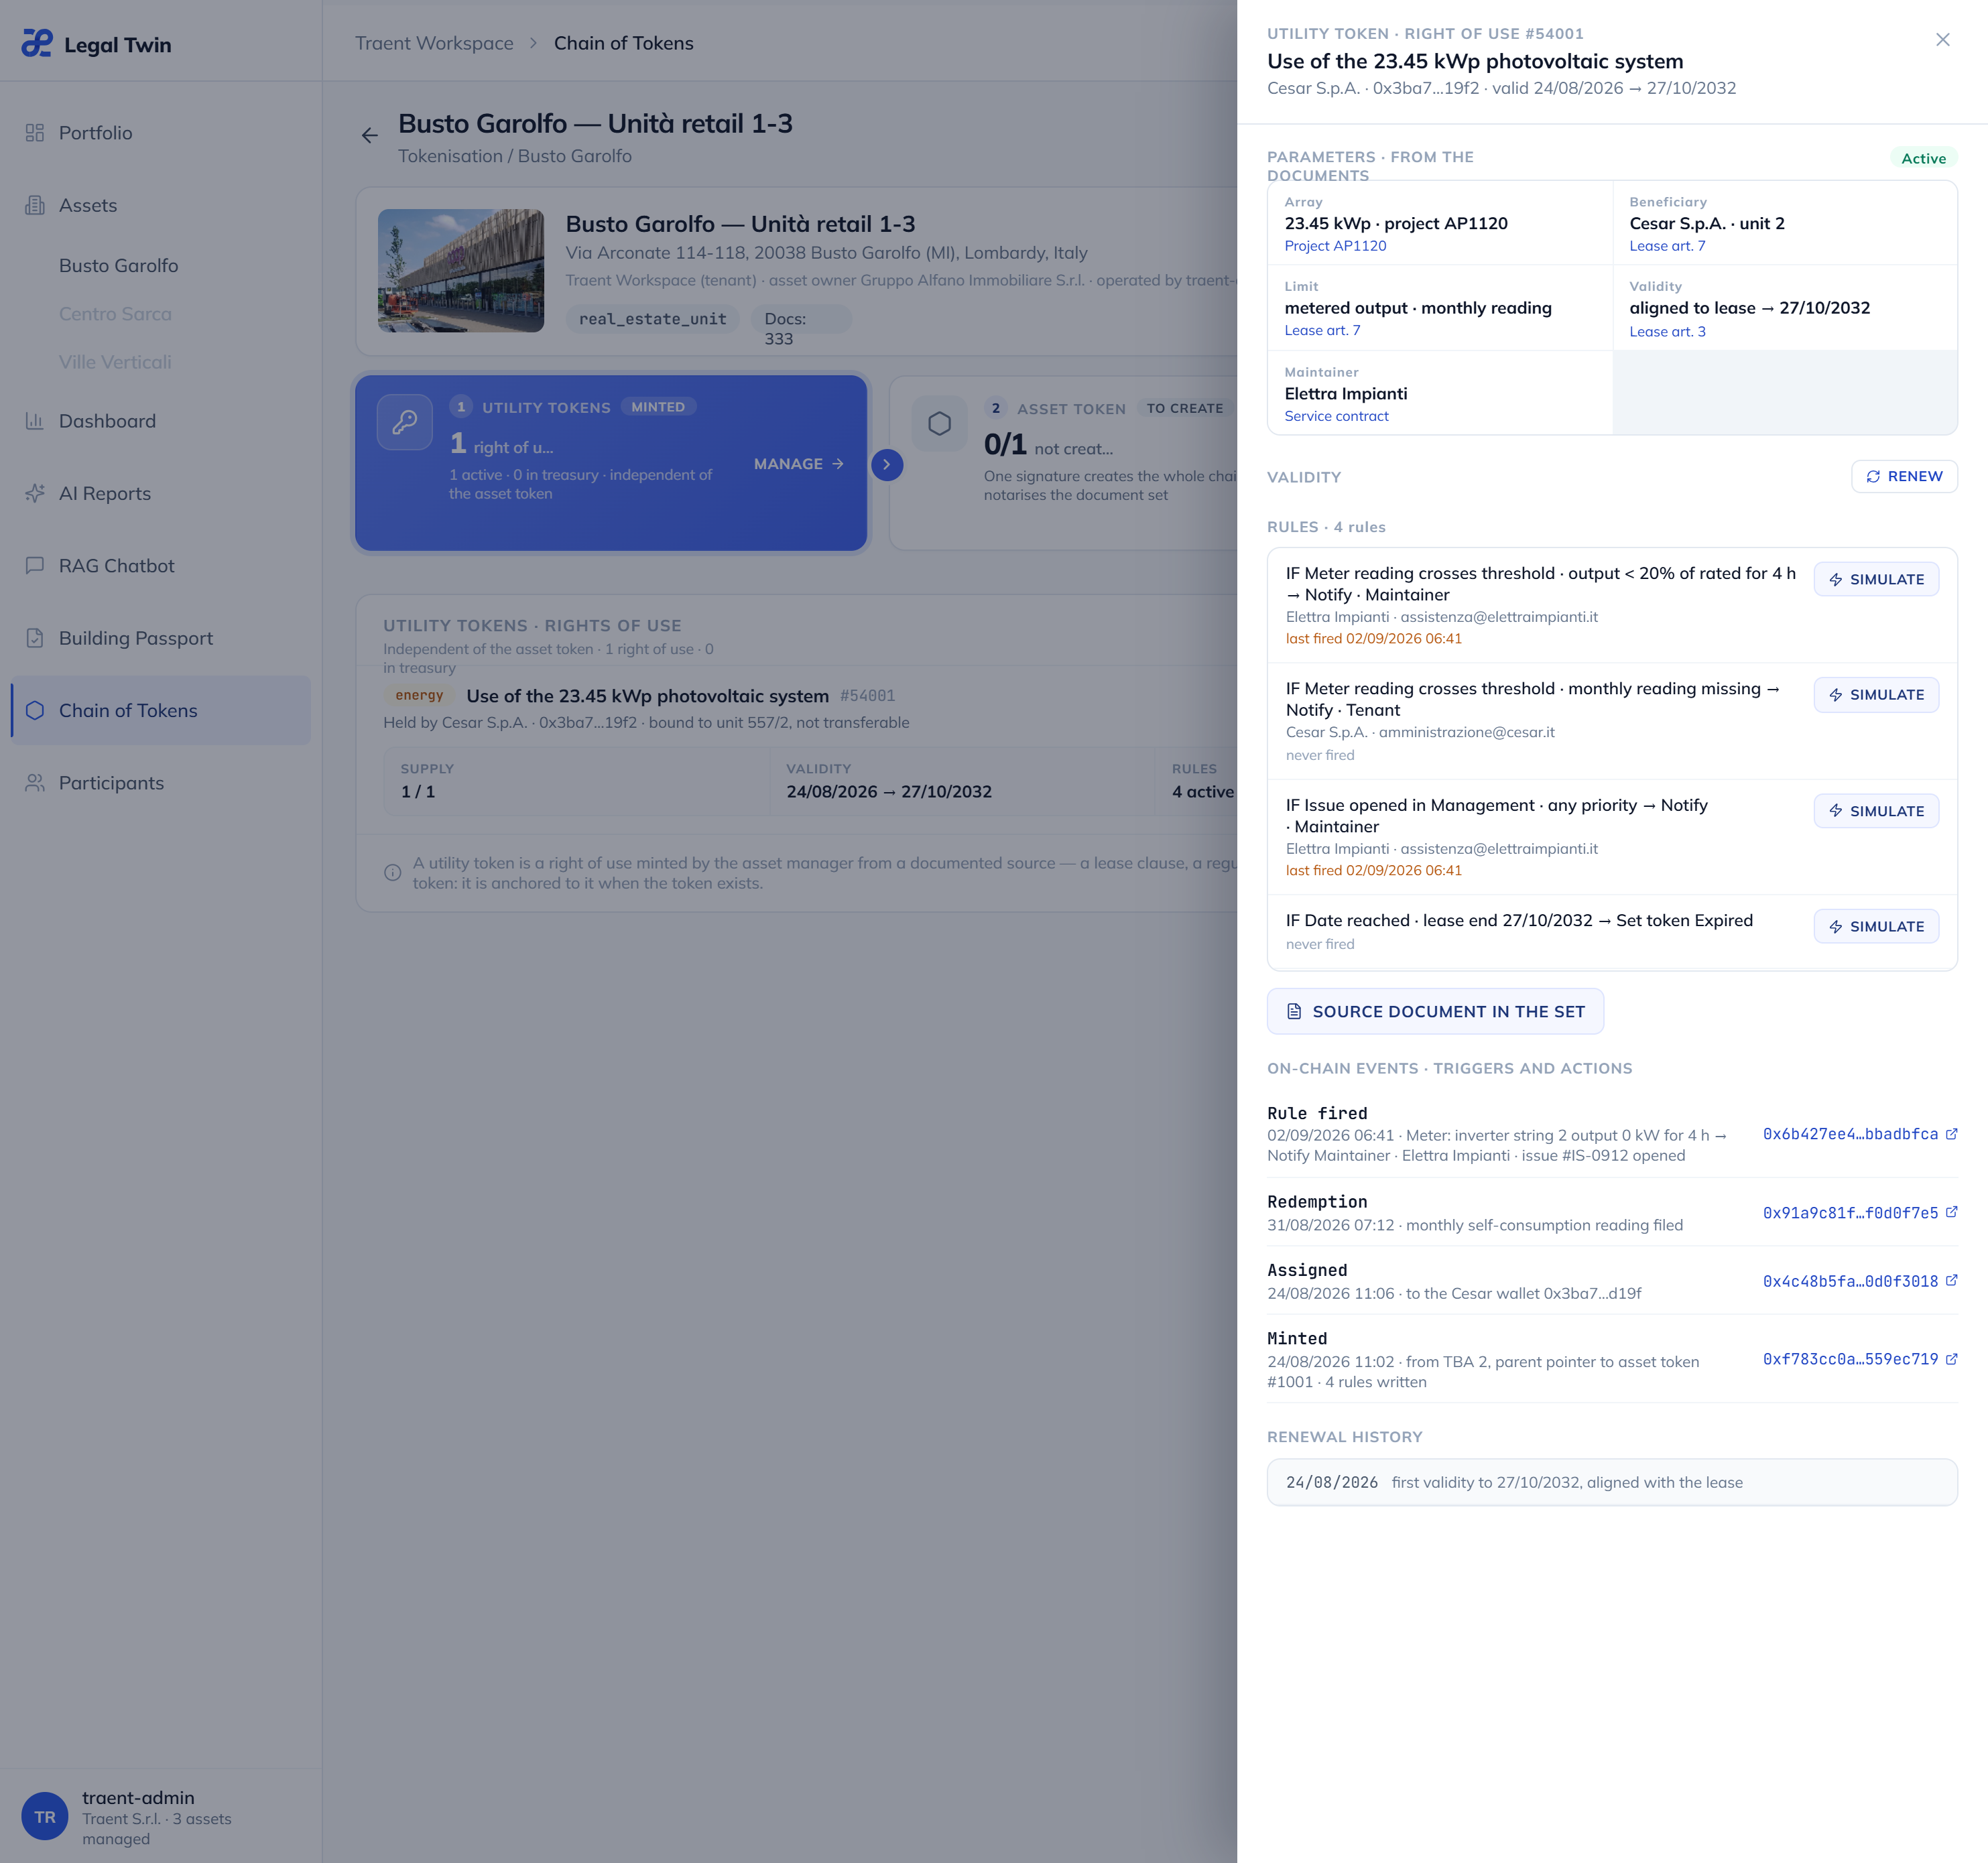
Task: Click the round chevron between step cards
Action: click(887, 464)
